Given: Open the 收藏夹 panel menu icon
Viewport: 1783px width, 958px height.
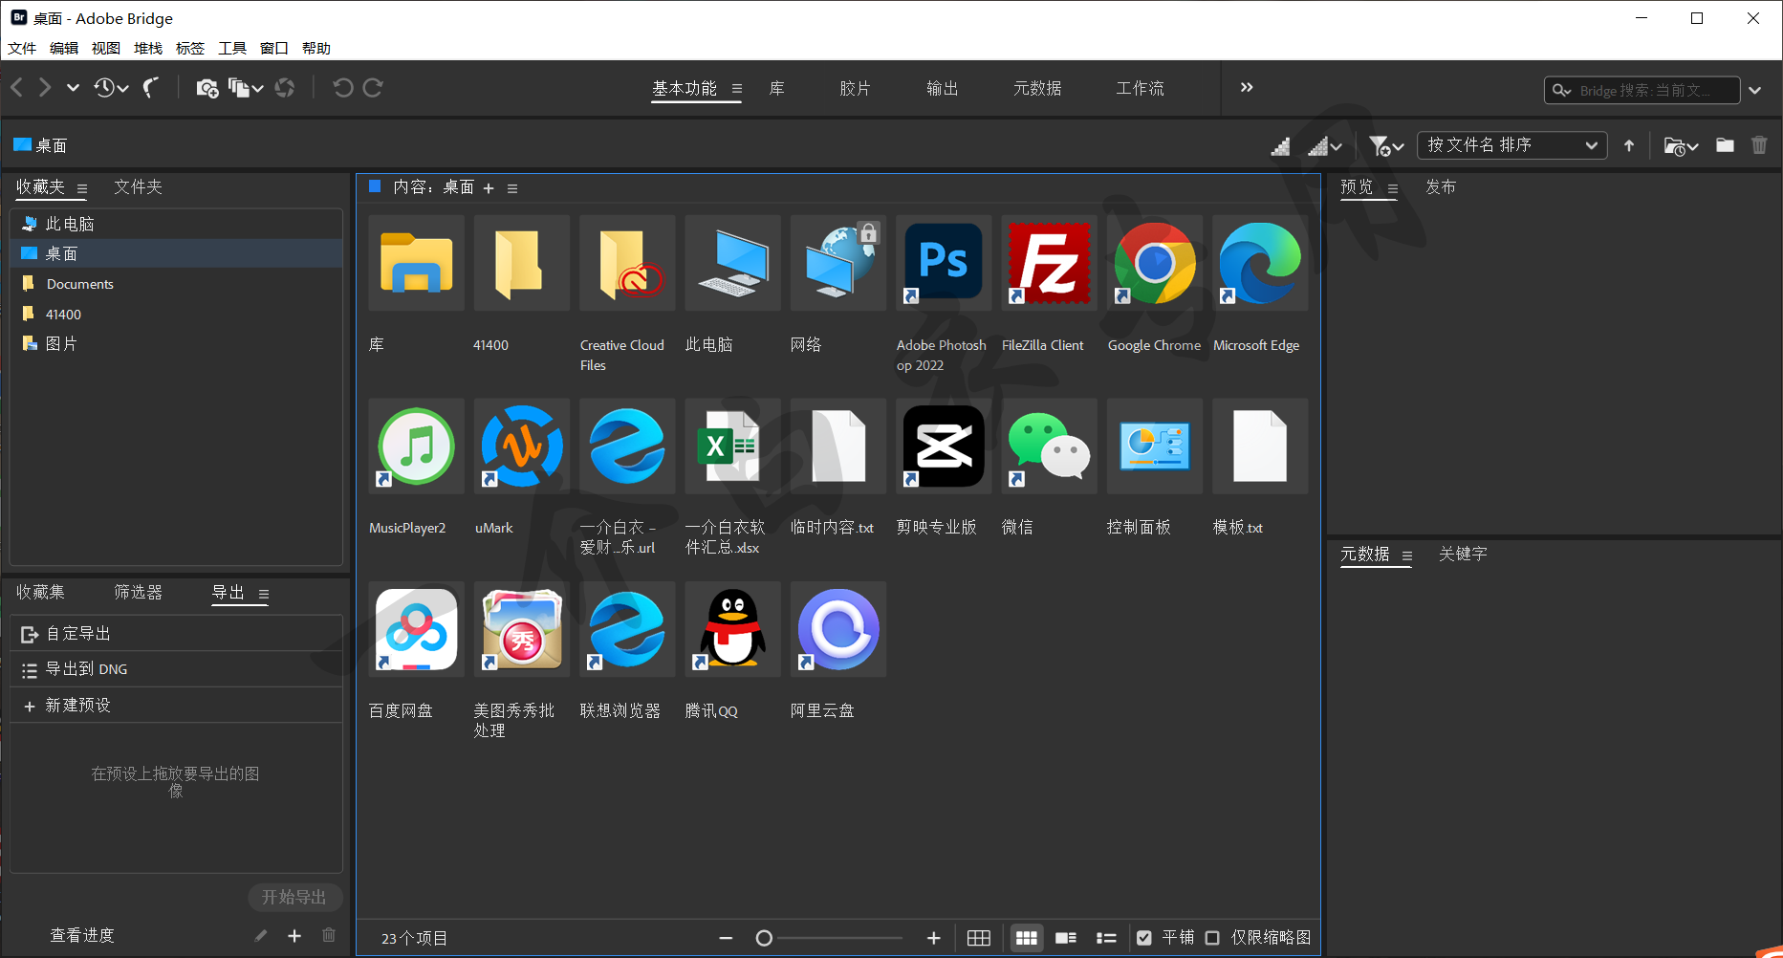Looking at the screenshot, I should tap(82, 189).
